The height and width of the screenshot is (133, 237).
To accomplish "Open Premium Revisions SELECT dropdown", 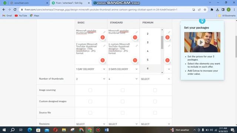I will (x=156, y=124).
